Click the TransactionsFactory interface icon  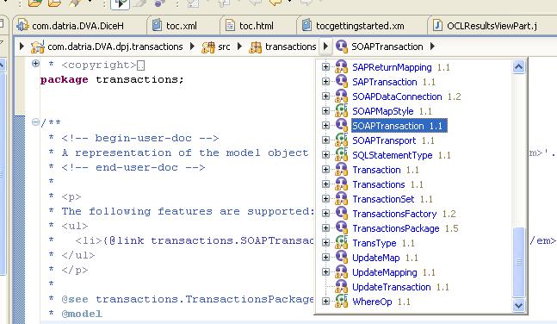[x=342, y=214]
